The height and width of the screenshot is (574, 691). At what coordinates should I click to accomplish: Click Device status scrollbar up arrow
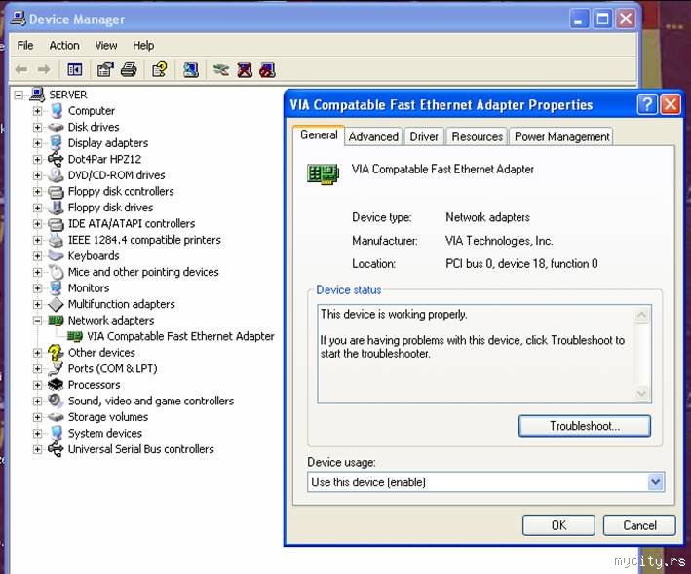coord(641,314)
